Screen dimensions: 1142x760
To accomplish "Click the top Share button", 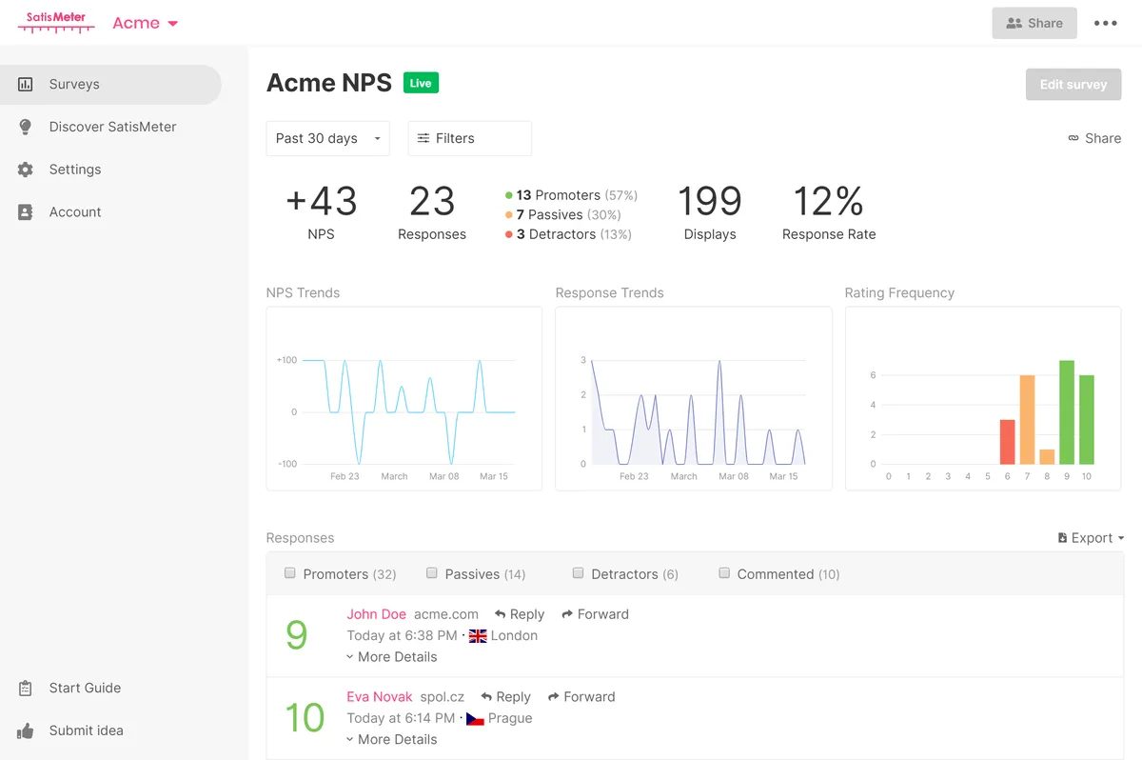I will [x=1034, y=23].
